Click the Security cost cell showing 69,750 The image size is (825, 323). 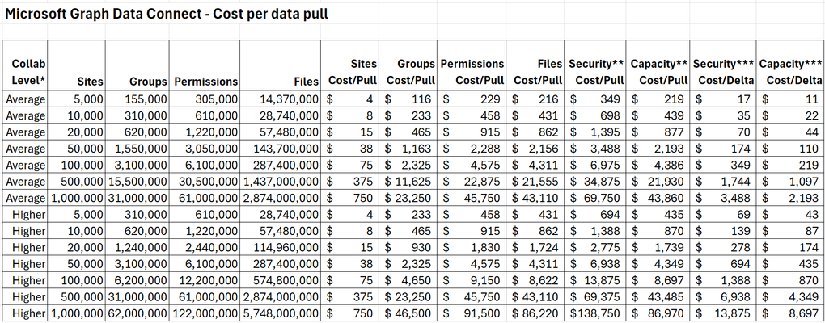tap(595, 198)
